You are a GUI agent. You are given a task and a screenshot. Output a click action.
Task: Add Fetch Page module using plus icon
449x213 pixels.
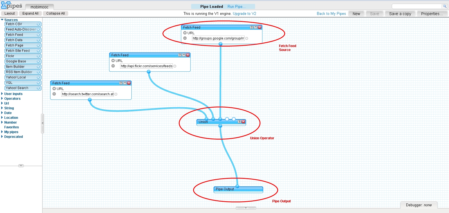[38, 45]
